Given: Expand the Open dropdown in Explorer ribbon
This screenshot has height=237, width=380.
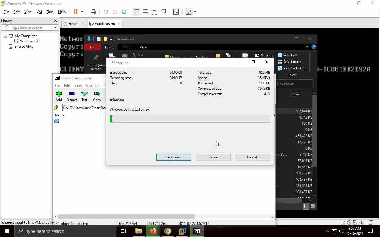Looking at the screenshot, I should click(x=271, y=55).
